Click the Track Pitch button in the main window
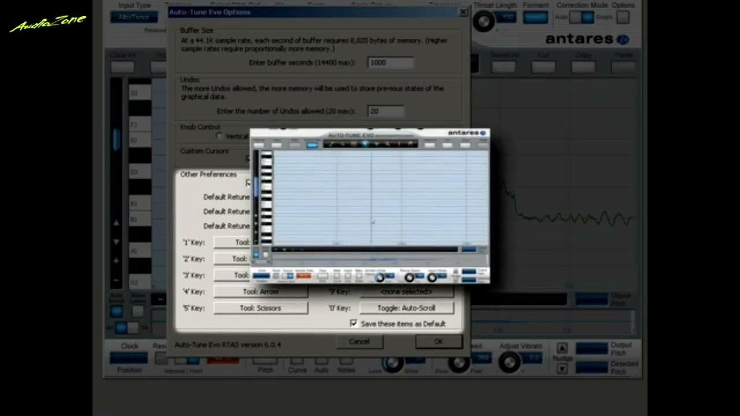This screenshot has height=416, width=740. click(265, 361)
